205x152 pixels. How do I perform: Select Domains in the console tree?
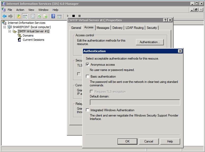pos(28,35)
